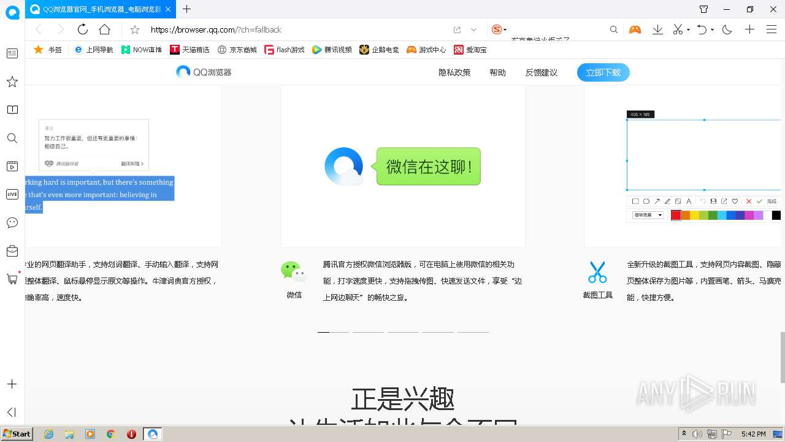Open the briefcase sidebar icon
Viewport: 785px width, 442px height.
pyautogui.click(x=12, y=251)
